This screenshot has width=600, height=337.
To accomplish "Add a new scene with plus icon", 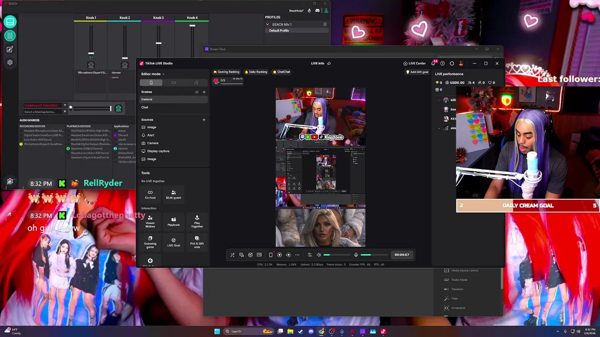I will 204,92.
